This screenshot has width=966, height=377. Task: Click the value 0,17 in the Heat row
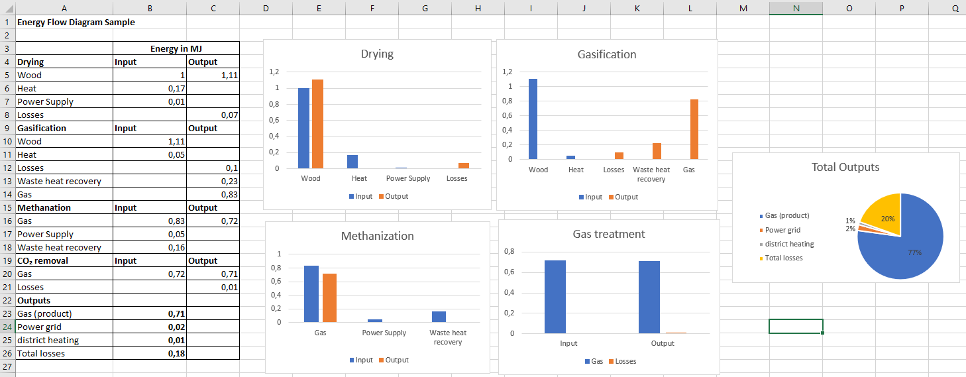[x=150, y=88]
